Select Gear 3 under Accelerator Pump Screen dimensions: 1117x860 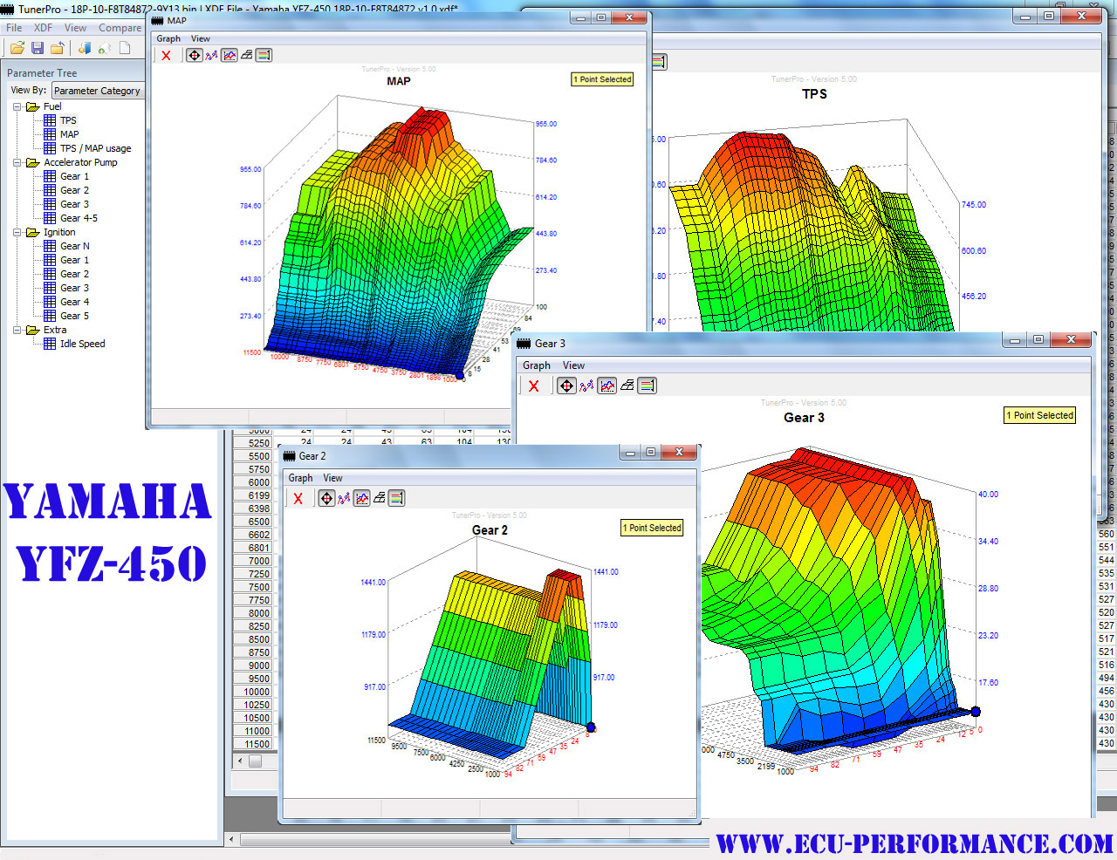pyautogui.click(x=74, y=204)
